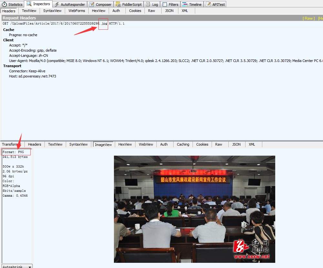Click the yellow Raw link in header bar

(309, 18)
